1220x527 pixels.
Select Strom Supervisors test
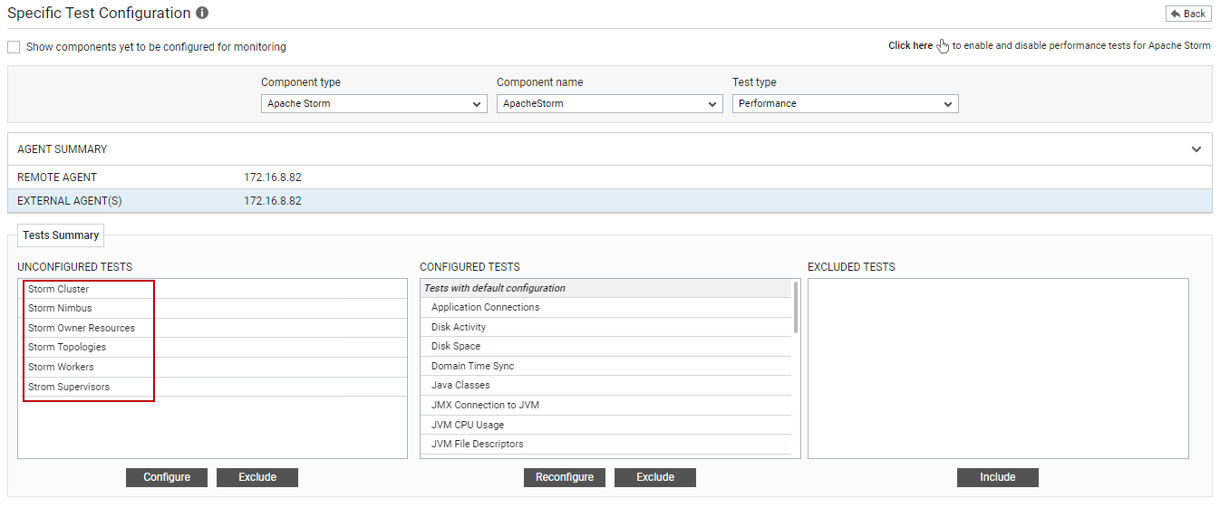point(213,387)
